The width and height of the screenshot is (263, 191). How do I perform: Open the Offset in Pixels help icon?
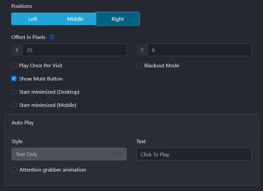52,37
